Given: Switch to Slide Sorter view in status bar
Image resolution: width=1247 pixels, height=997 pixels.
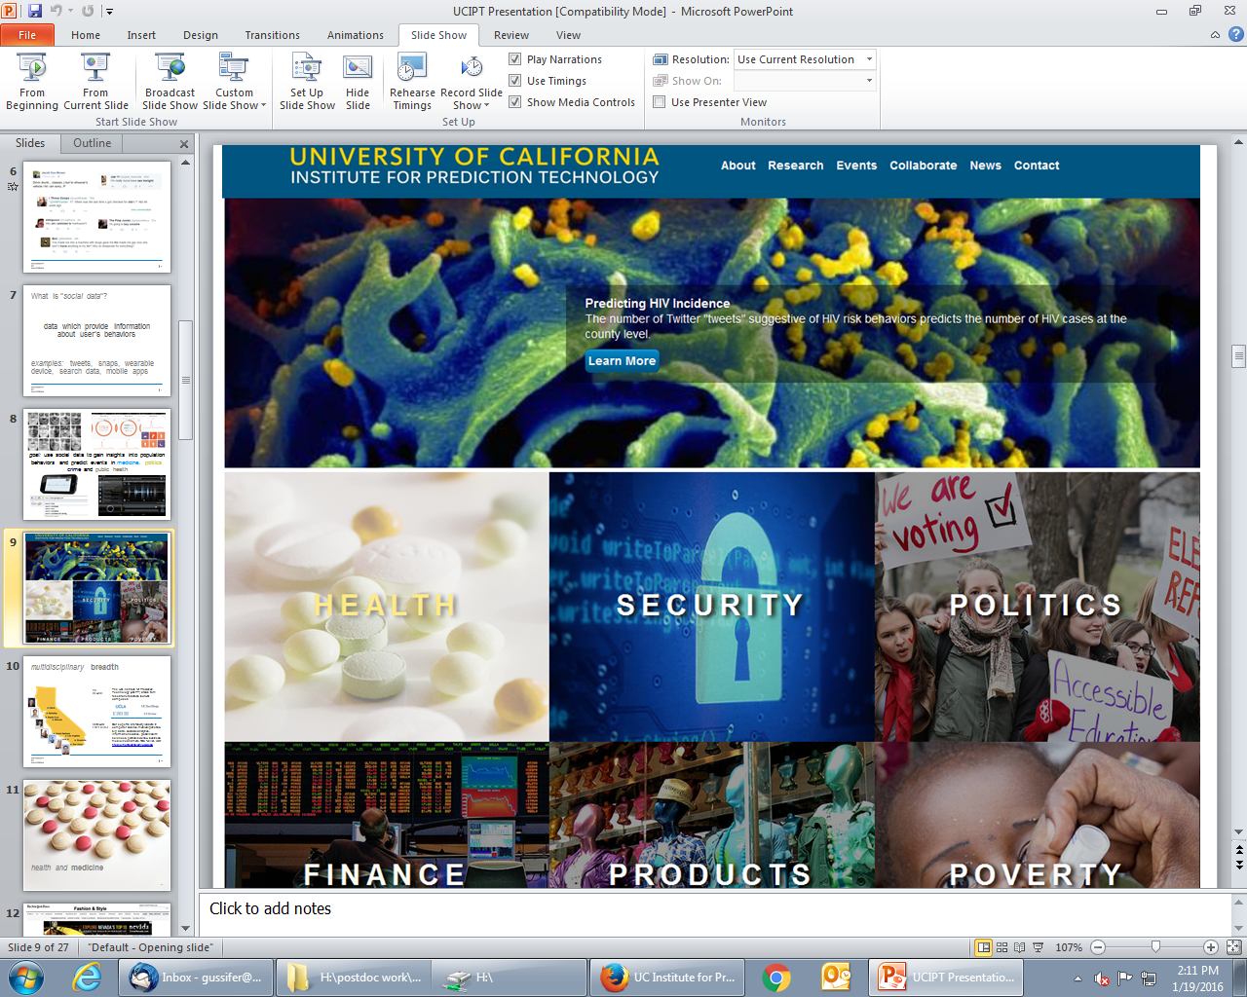Looking at the screenshot, I should [x=1002, y=947].
